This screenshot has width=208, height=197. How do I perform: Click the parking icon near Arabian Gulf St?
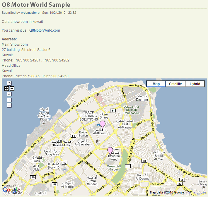98,94
